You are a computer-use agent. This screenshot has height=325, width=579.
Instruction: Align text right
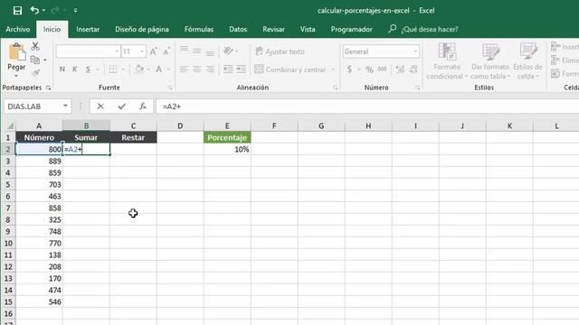click(210, 70)
